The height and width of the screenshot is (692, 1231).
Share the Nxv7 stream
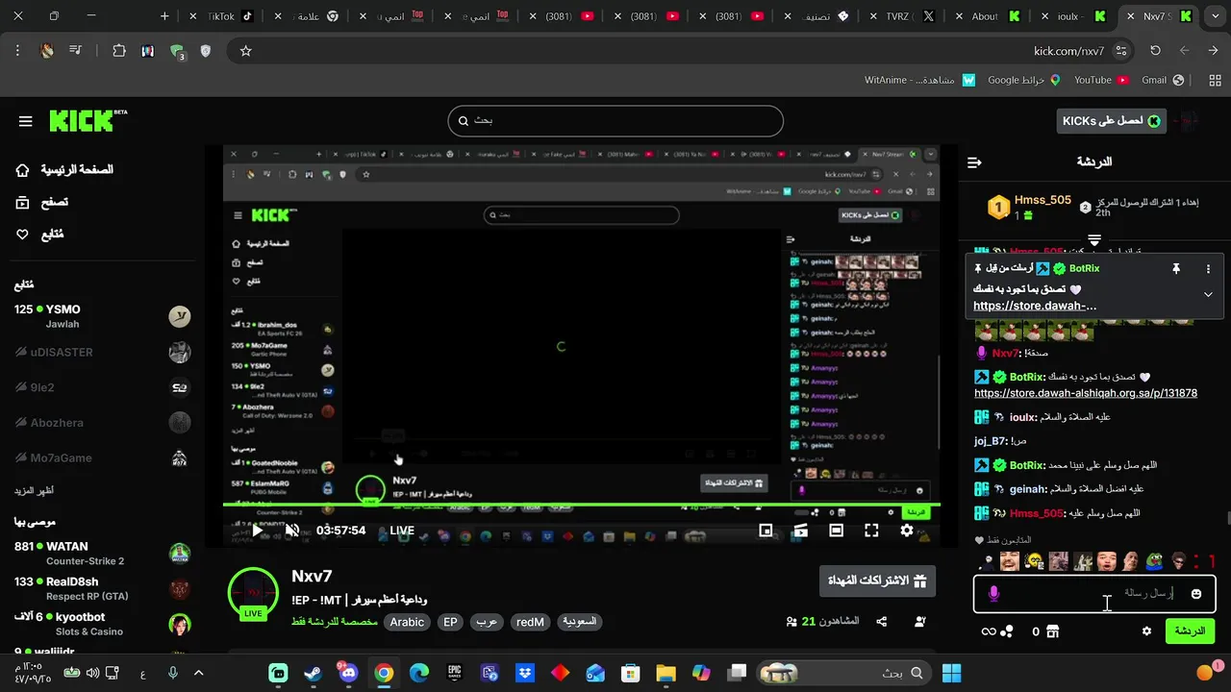[x=881, y=622]
